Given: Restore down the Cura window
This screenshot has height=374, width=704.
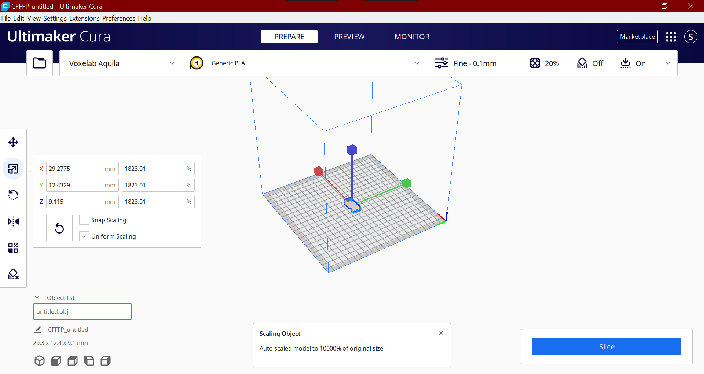Looking at the screenshot, I should click(664, 6).
